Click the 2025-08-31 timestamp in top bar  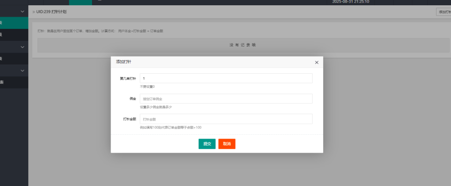point(350,2)
